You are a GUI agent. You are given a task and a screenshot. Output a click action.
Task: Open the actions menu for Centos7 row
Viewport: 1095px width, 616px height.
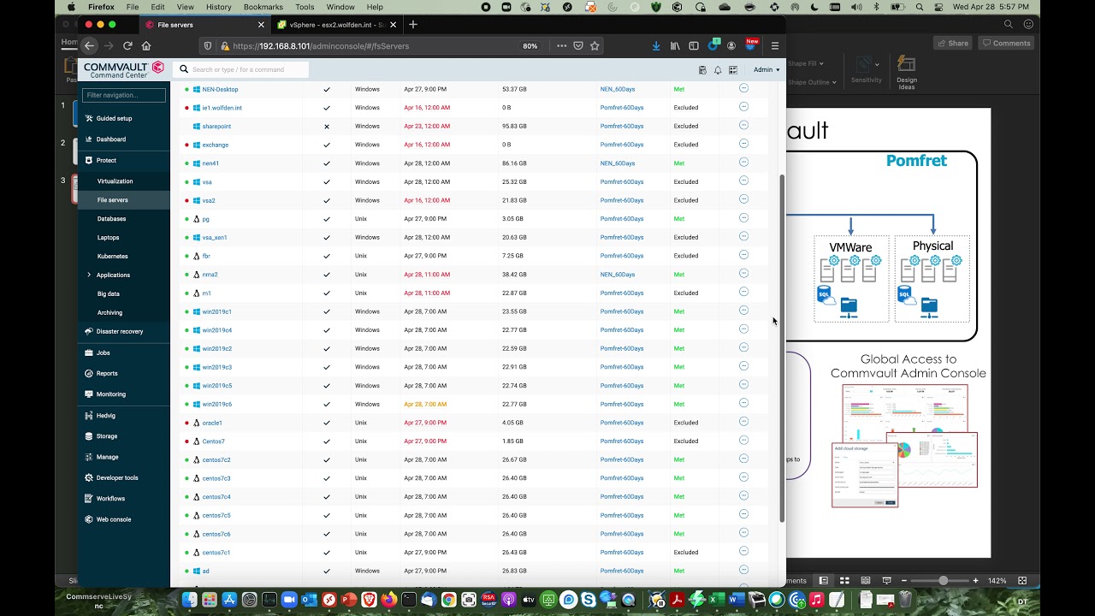pos(743,441)
